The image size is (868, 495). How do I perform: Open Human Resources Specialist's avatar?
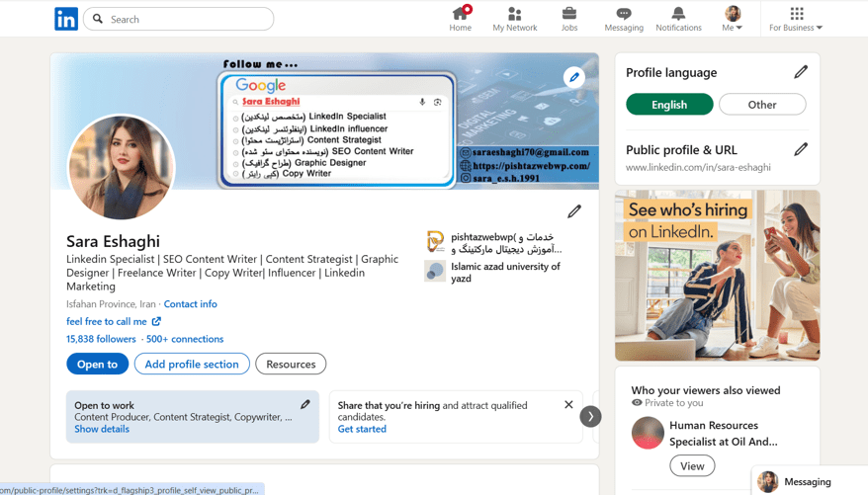pyautogui.click(x=648, y=433)
